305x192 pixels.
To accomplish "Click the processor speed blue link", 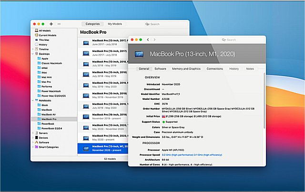I will click(192, 155).
